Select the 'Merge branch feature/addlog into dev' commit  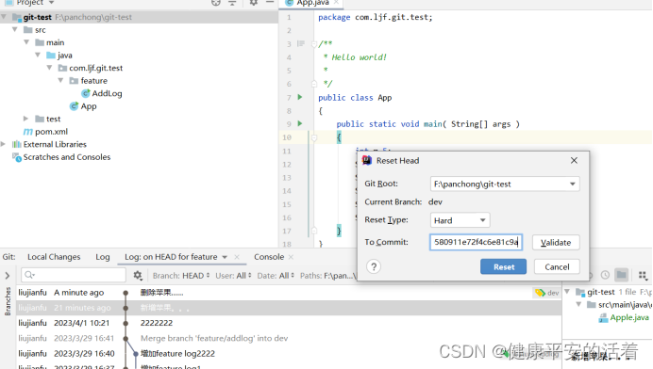point(289,338)
